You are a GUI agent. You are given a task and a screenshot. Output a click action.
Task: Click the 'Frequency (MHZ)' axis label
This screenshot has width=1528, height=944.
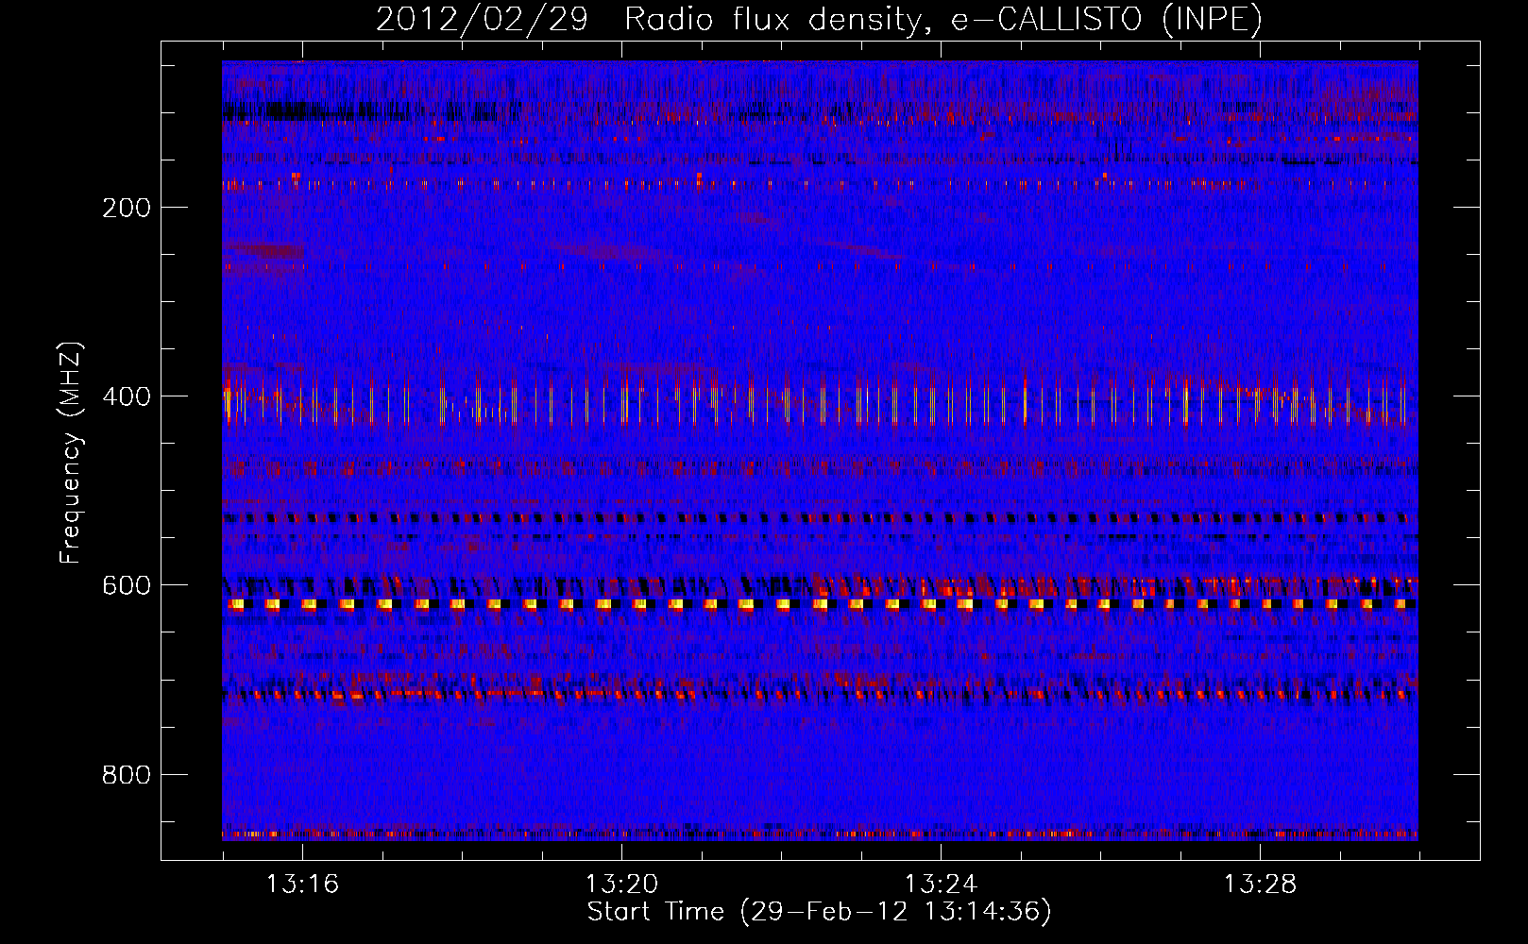[71, 453]
